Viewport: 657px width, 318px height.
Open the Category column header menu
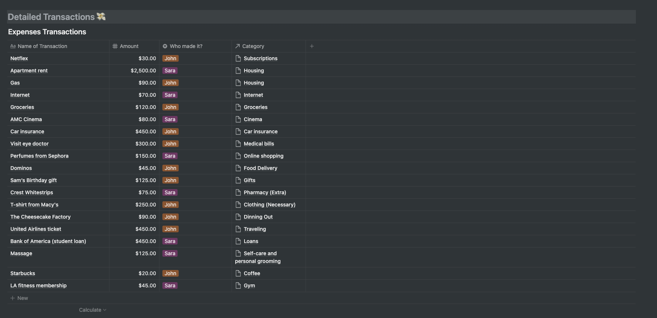253,46
